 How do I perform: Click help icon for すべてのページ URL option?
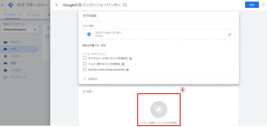pyautogui.click(x=131, y=58)
